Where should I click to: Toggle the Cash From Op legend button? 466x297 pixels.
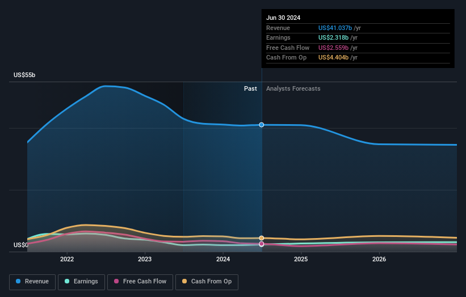click(207, 282)
